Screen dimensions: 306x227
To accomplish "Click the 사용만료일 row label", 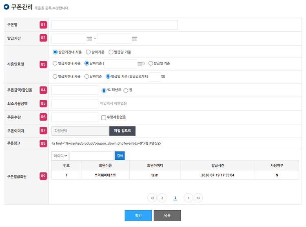I will [x=16, y=64].
